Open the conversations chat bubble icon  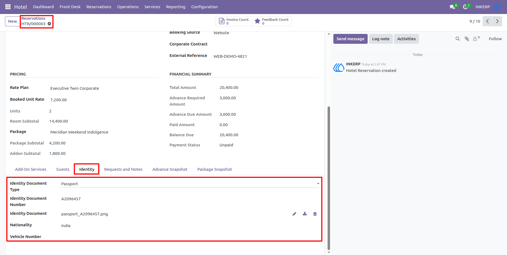tap(452, 7)
